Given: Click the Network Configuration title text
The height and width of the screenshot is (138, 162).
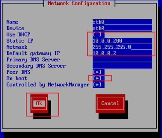Looking at the screenshot, I should pyautogui.click(x=79, y=3).
